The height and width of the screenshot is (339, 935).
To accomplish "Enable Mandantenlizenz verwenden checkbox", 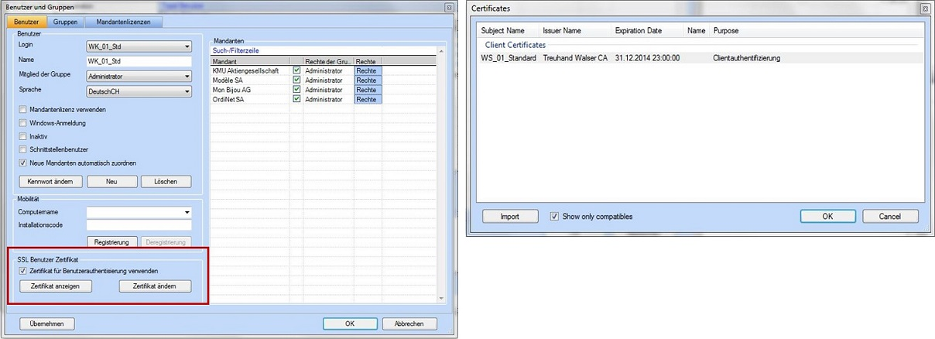I will (22, 110).
